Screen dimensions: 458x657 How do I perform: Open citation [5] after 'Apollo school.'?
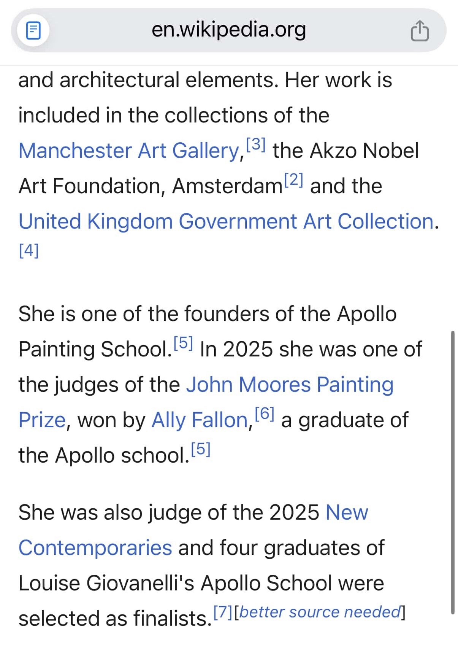point(201,449)
